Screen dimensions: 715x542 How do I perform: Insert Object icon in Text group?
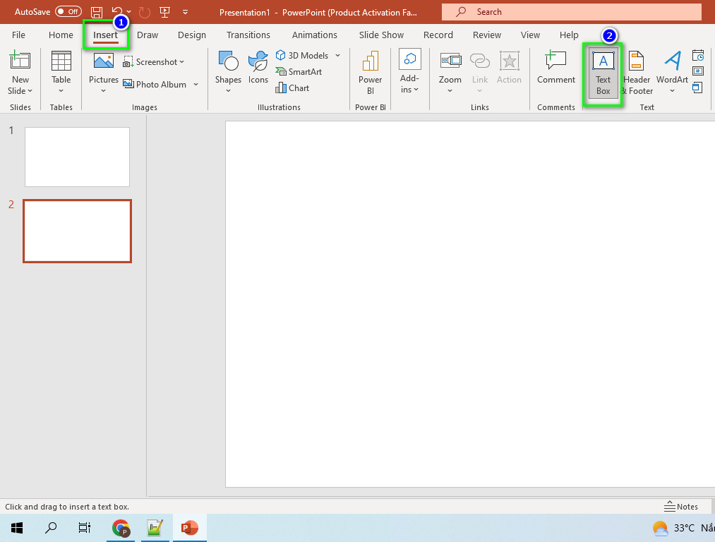(697, 87)
